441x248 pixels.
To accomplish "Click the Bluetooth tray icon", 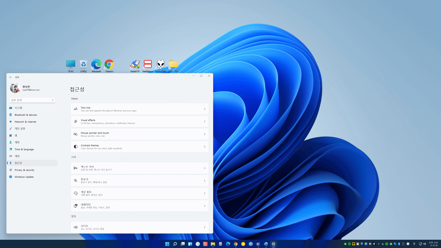I will pyautogui.click(x=399, y=244).
